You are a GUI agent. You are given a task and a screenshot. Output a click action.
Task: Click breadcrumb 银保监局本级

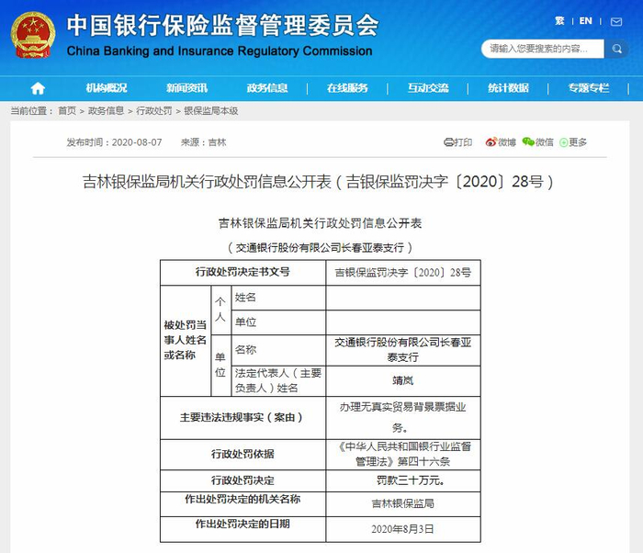[x=210, y=111]
